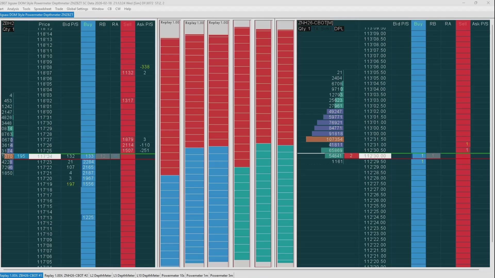Click the highlighted last price 117'24
This screenshot has width=495, height=278.
point(45,156)
